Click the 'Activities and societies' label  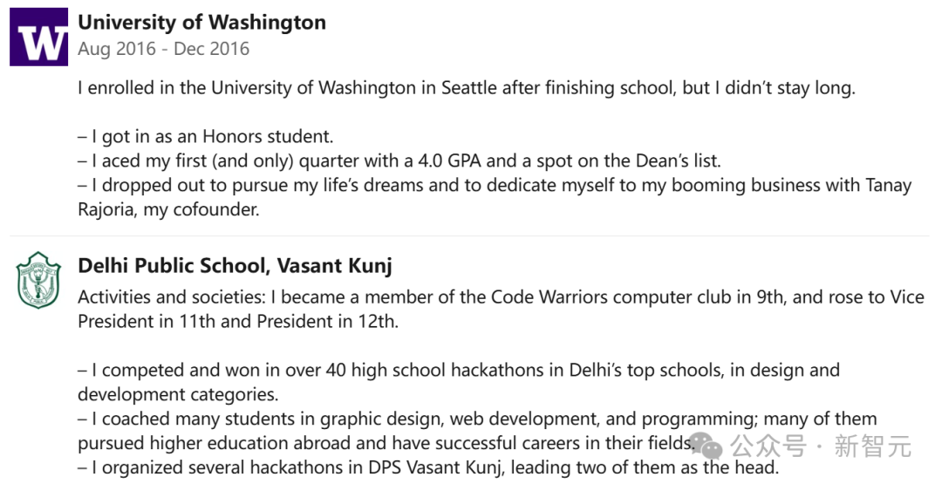coord(172,297)
